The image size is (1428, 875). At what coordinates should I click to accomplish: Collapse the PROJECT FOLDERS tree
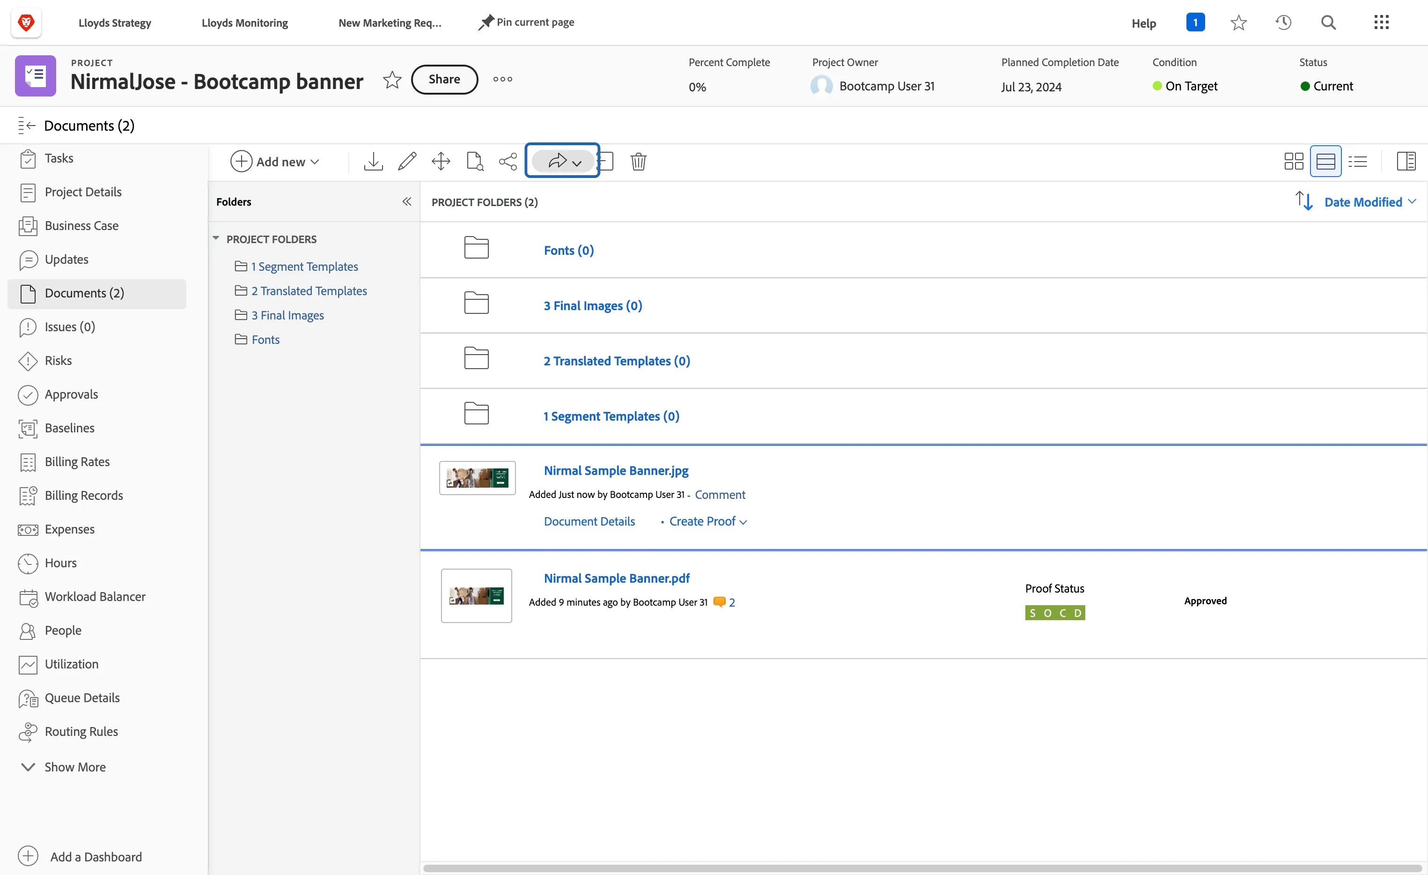(215, 238)
